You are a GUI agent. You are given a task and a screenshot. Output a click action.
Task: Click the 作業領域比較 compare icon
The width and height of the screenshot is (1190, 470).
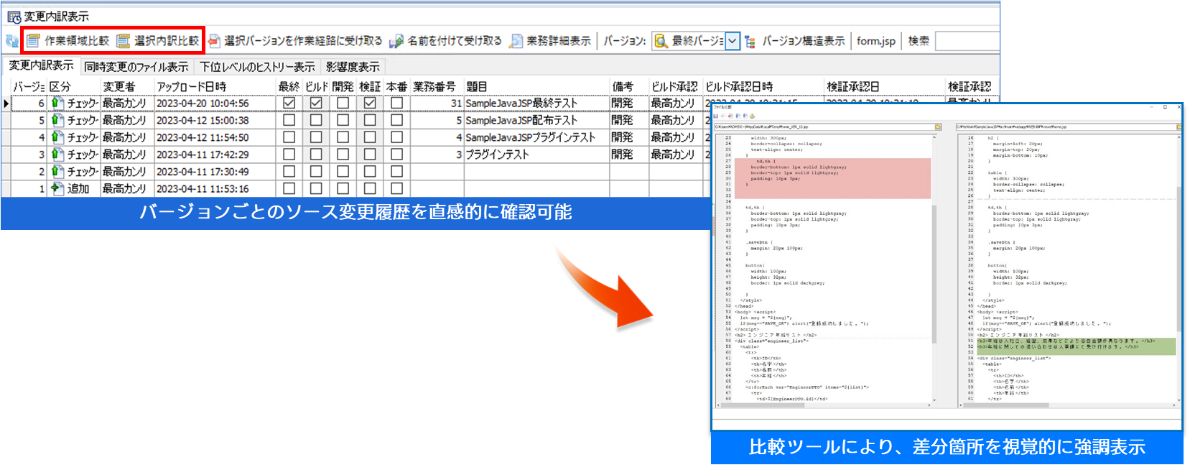point(33,41)
